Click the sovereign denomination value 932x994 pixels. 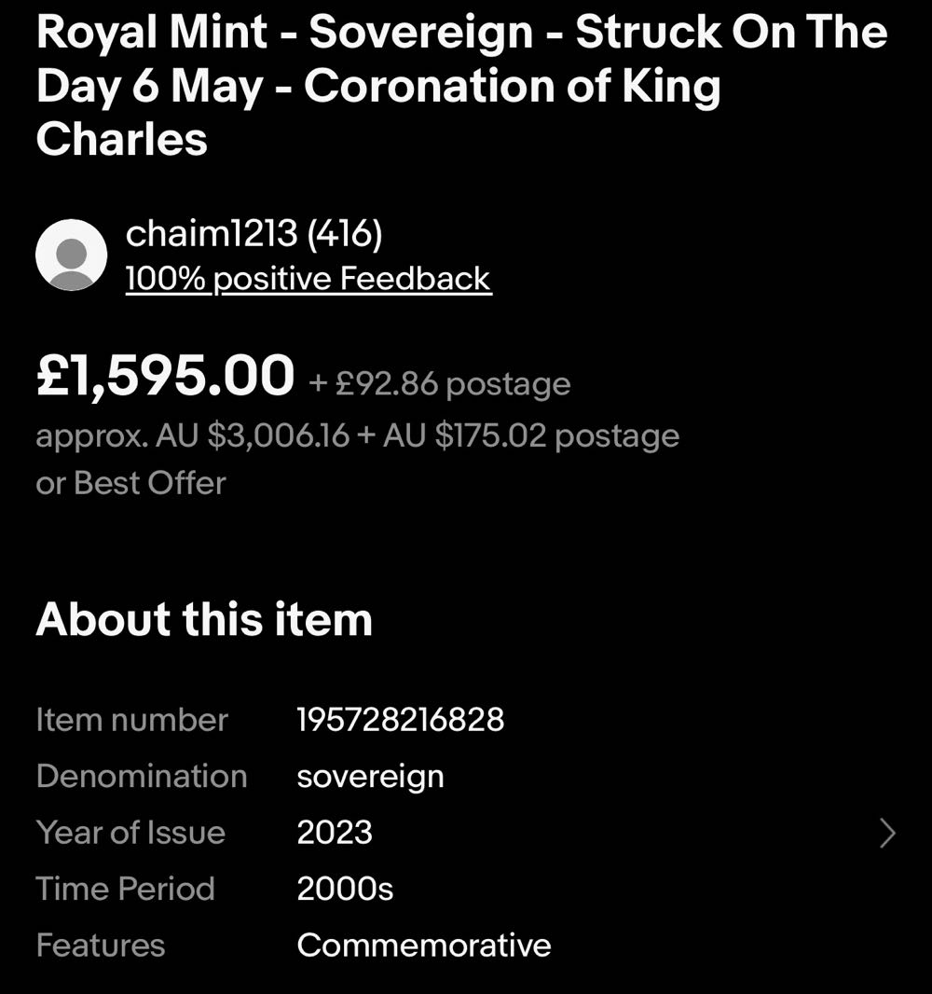point(370,776)
